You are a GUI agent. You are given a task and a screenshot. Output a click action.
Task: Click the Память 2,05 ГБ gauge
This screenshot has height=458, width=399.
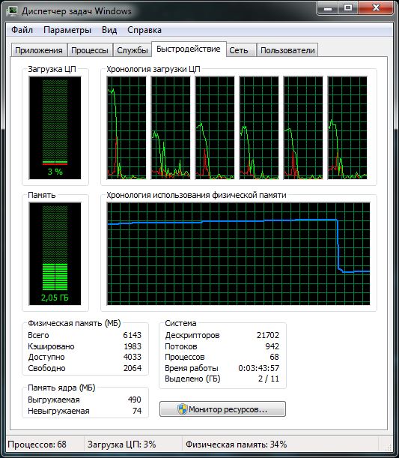pos(55,253)
